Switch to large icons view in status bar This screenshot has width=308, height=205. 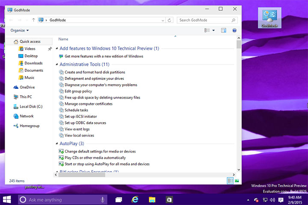pos(237,181)
